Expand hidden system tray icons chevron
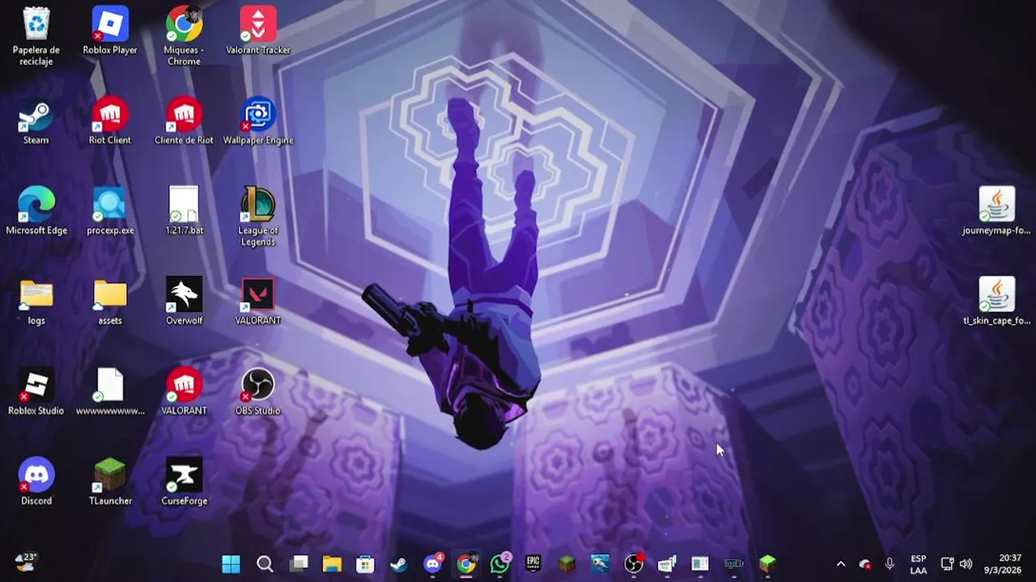The width and height of the screenshot is (1036, 582). click(840, 564)
